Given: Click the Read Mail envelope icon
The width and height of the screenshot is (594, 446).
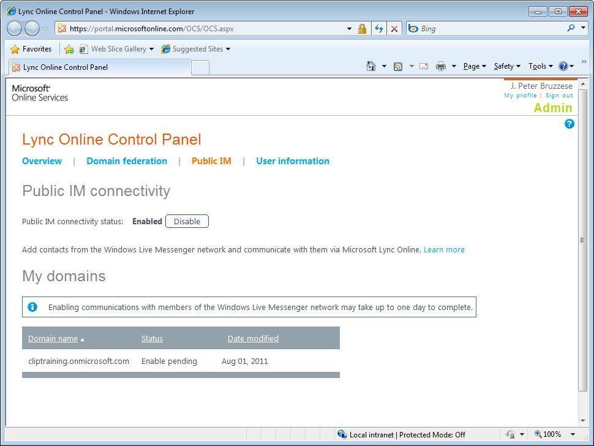Looking at the screenshot, I should click(x=424, y=66).
